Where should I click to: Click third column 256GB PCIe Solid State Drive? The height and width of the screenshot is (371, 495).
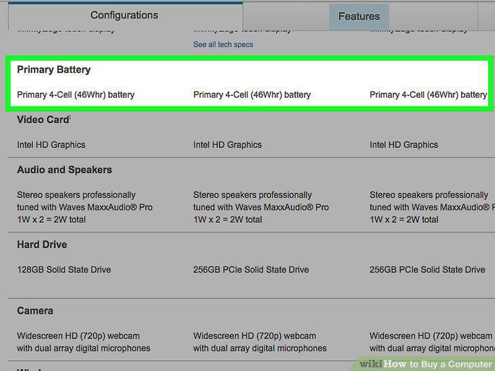(x=428, y=270)
